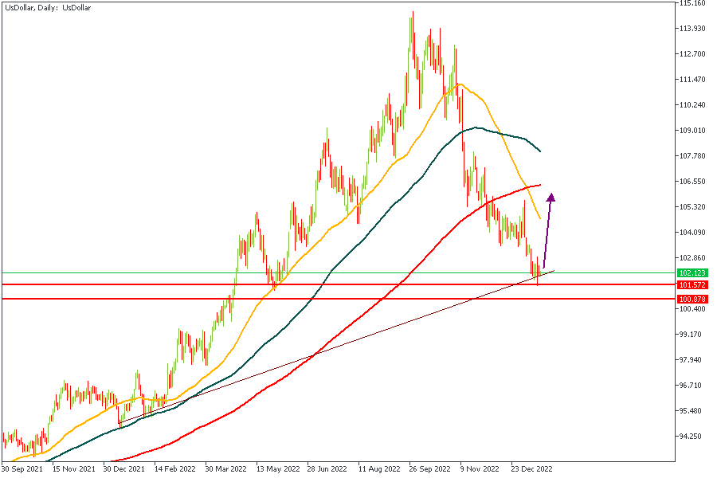This screenshot has width=717, height=478.
Task: Select the dark green moving average line
Action: coord(414,182)
